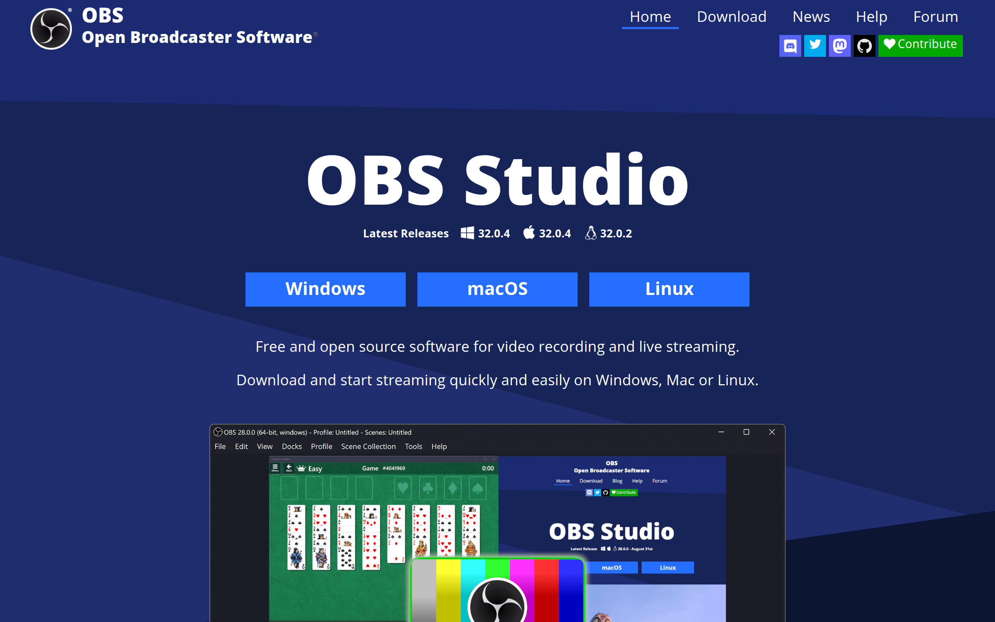Click the Open Broadcaster Software title
Viewport: 995px width, 622px height.
tap(197, 38)
